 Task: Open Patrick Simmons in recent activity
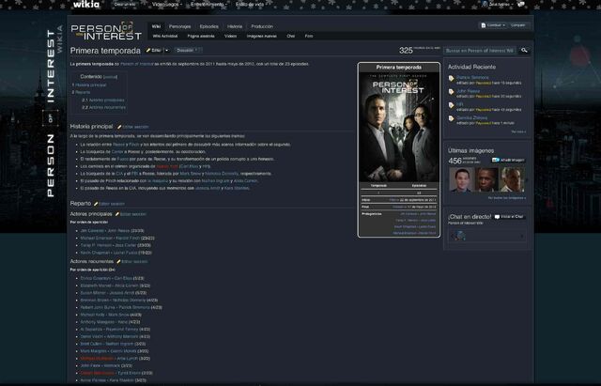pos(472,77)
